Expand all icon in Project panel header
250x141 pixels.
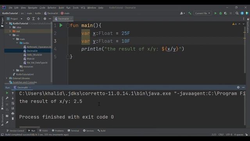pos(33,19)
